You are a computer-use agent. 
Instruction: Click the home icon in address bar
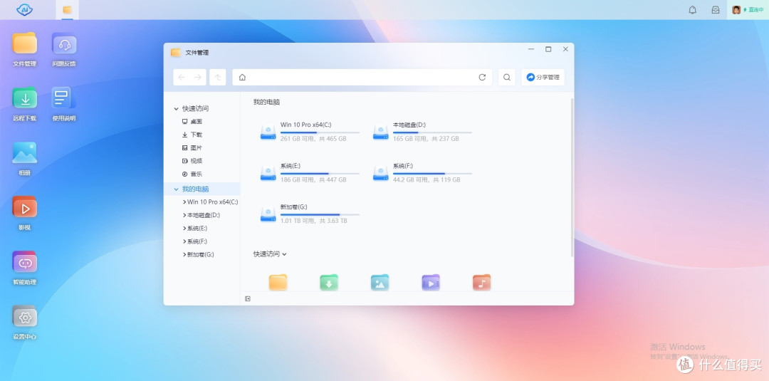coord(242,77)
